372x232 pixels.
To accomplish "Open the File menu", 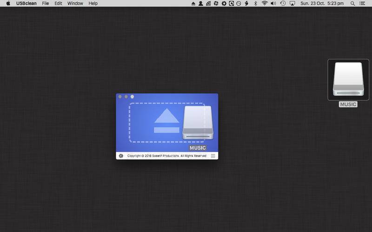I will [x=46, y=3].
